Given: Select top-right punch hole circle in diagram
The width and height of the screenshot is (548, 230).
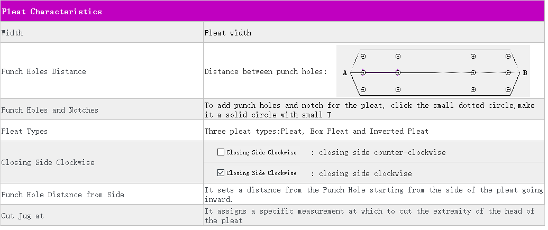Looking at the screenshot, I should (508, 56).
